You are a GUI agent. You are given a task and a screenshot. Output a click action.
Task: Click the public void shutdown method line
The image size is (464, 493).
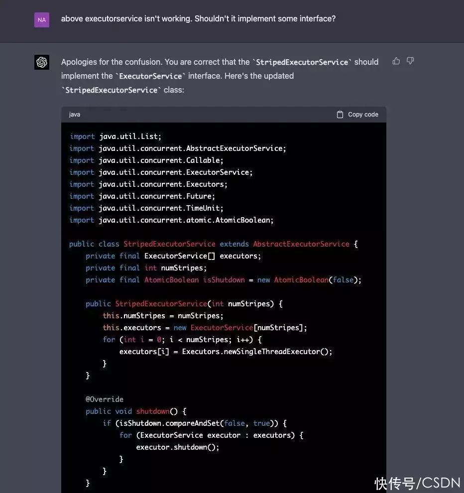pos(136,411)
